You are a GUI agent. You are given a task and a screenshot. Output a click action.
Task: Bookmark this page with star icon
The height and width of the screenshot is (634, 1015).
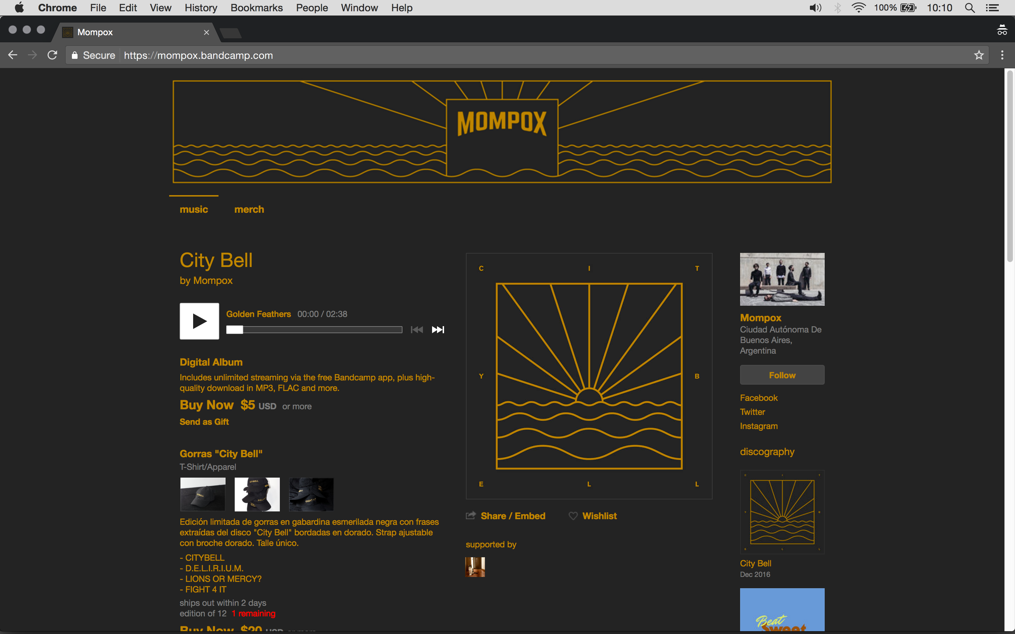point(978,55)
